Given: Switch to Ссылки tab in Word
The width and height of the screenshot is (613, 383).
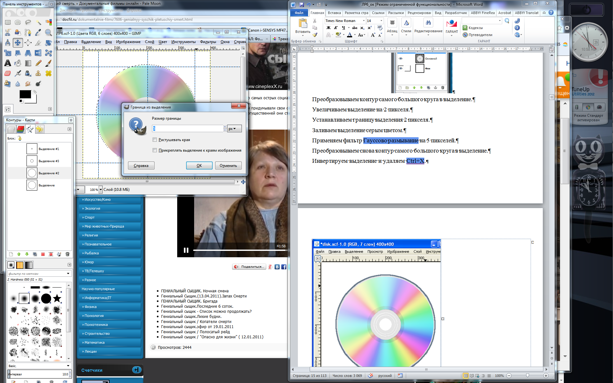Looking at the screenshot, I should (378, 13).
